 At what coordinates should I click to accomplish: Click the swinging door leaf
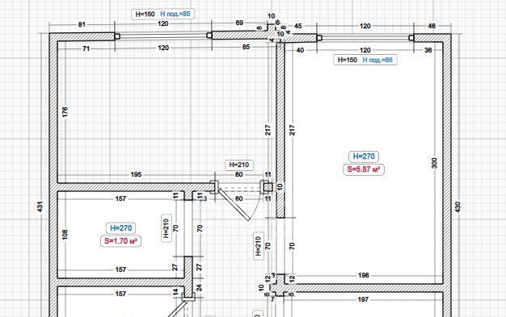point(234,205)
